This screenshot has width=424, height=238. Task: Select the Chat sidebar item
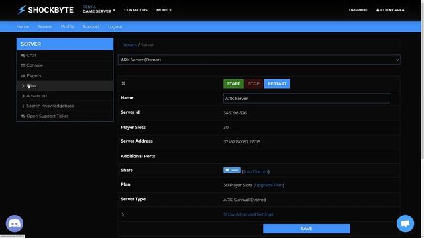click(65, 56)
